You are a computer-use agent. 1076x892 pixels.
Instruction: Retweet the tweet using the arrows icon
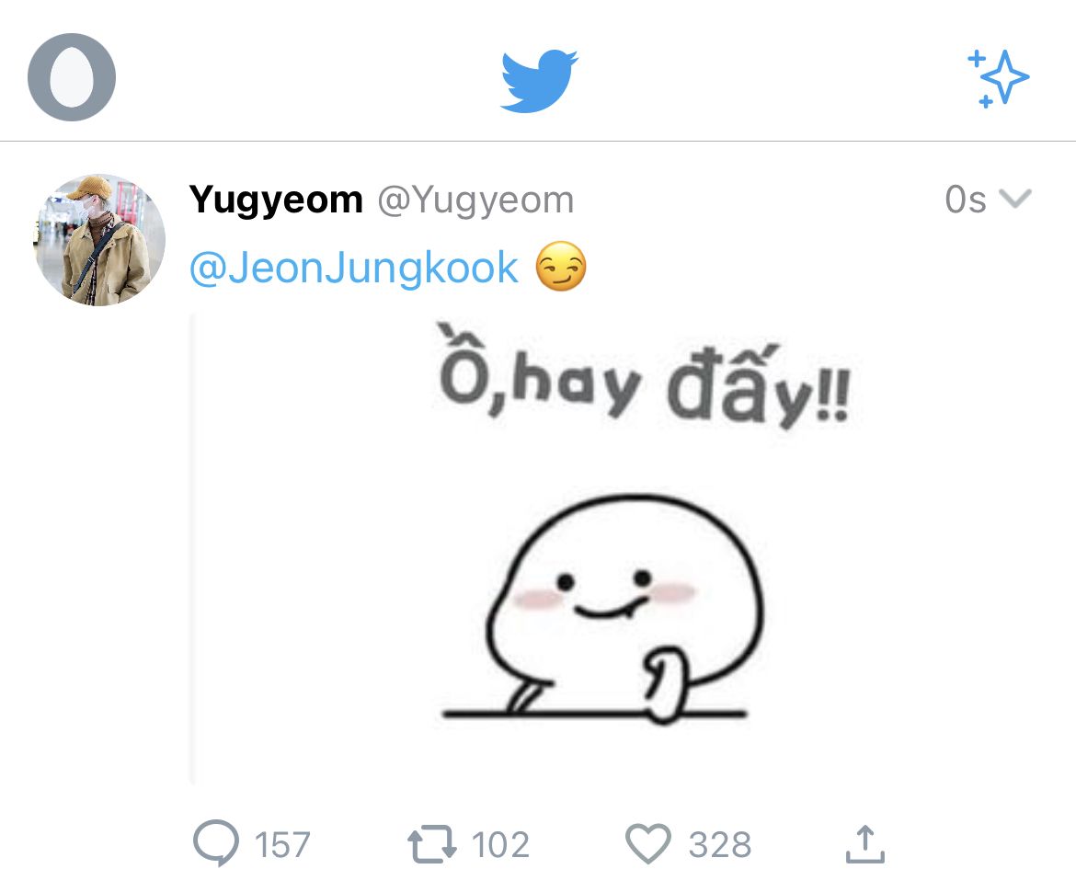432,843
